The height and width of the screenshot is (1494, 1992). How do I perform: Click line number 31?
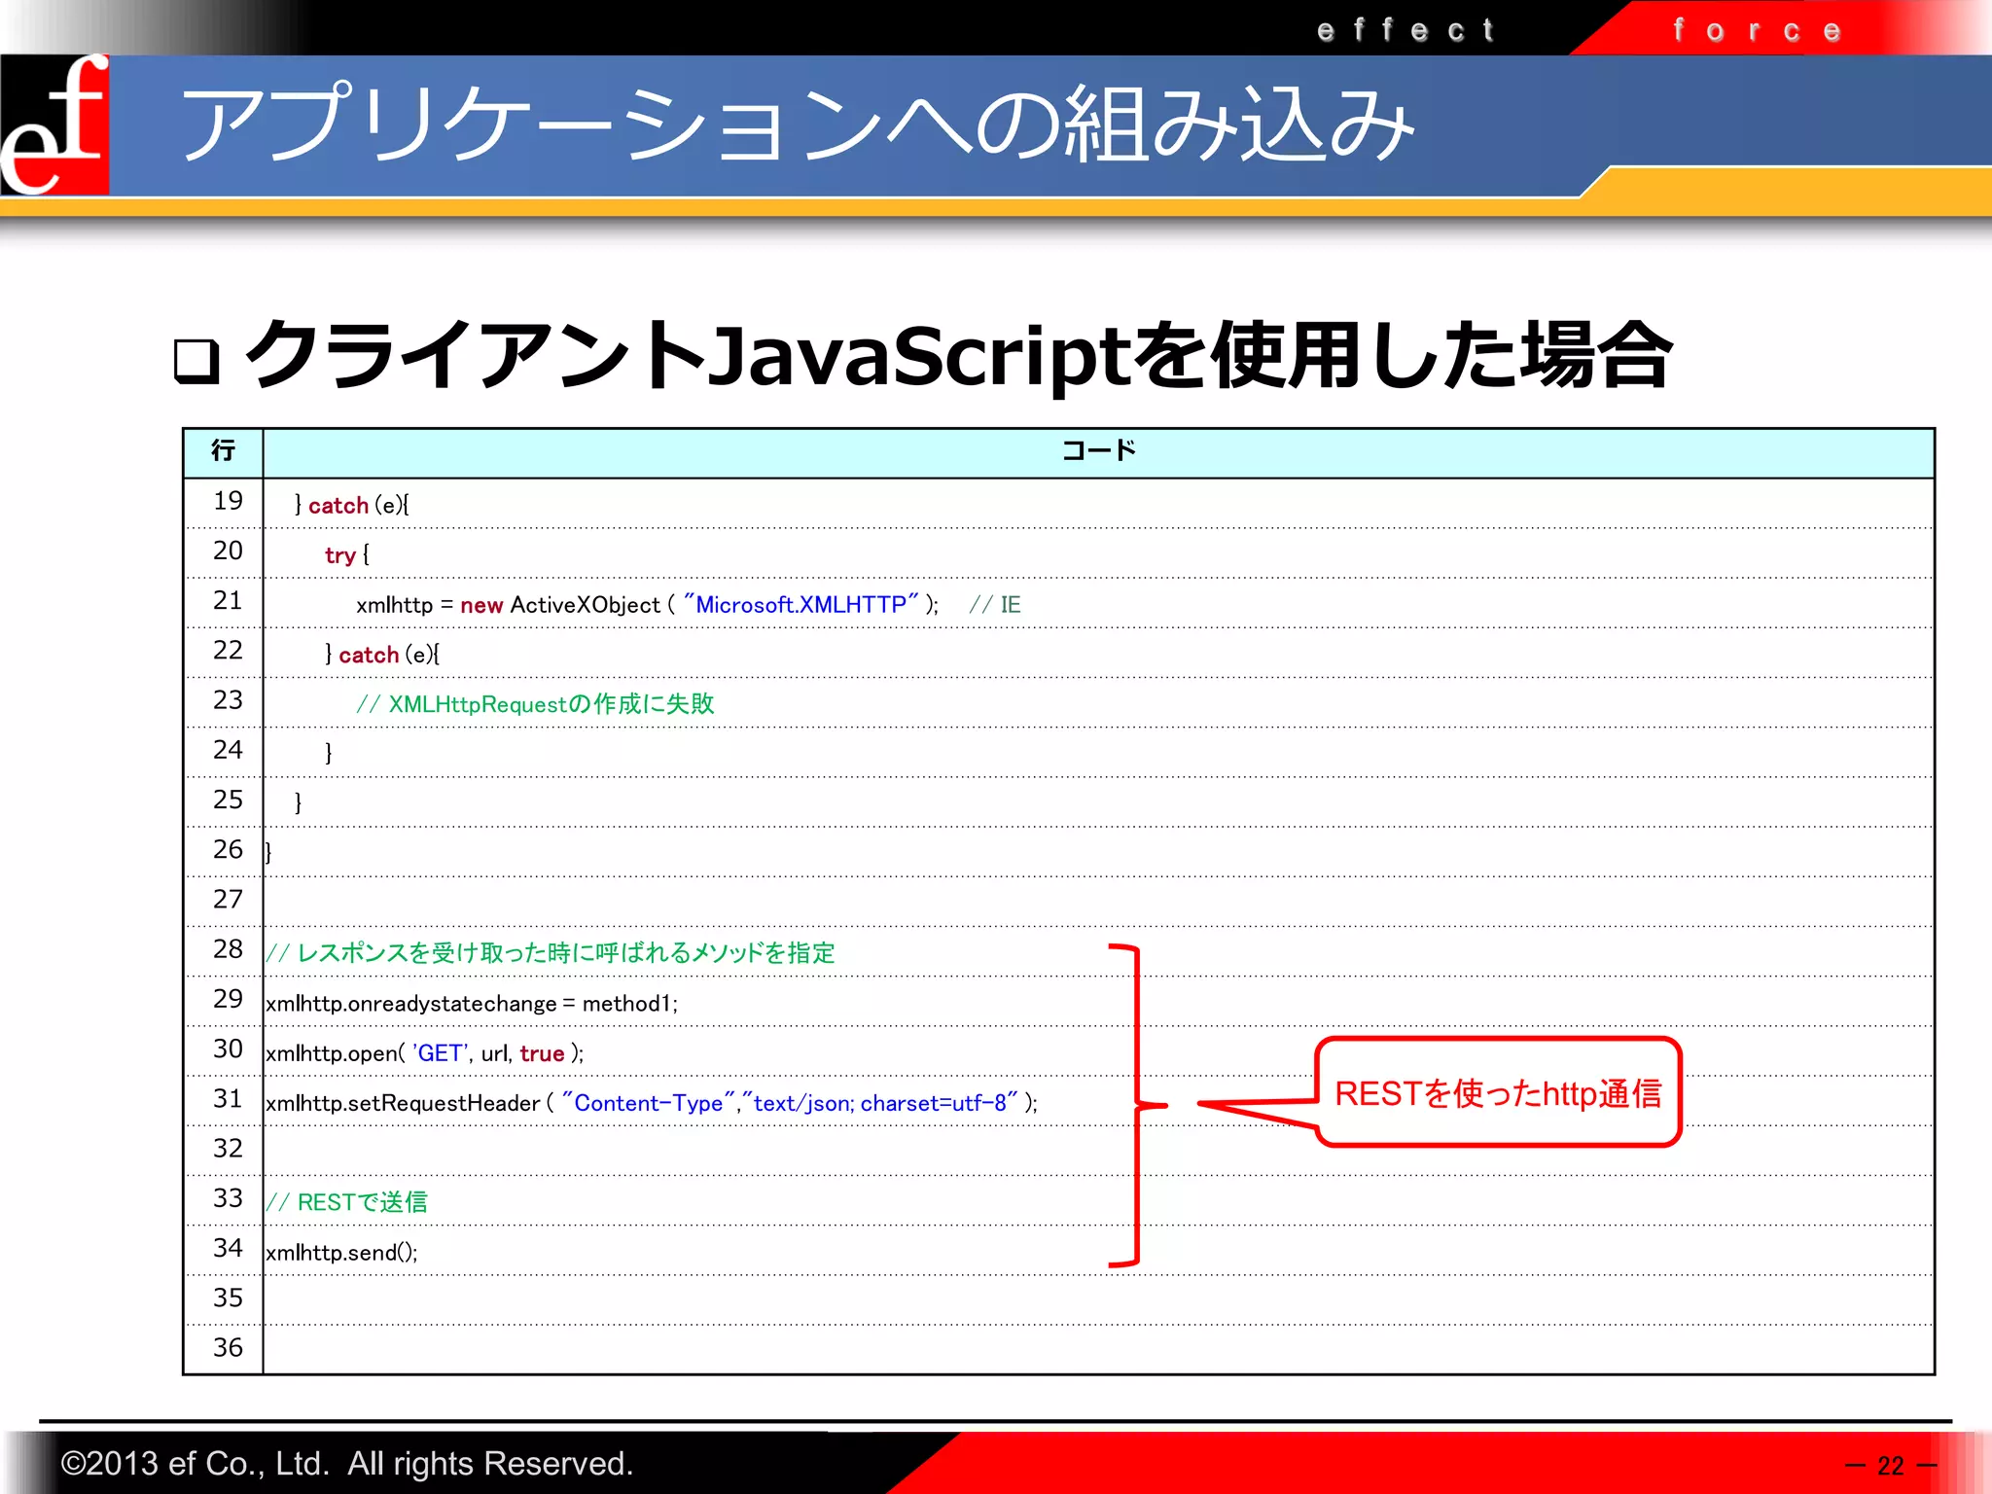(x=228, y=1098)
